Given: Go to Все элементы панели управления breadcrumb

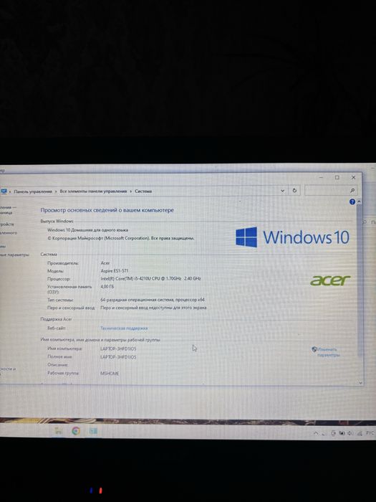Looking at the screenshot, I should 93,191.
